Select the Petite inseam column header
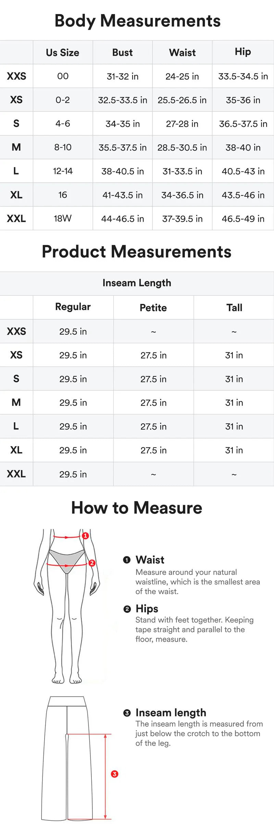The width and height of the screenshot is (274, 832). tap(153, 308)
